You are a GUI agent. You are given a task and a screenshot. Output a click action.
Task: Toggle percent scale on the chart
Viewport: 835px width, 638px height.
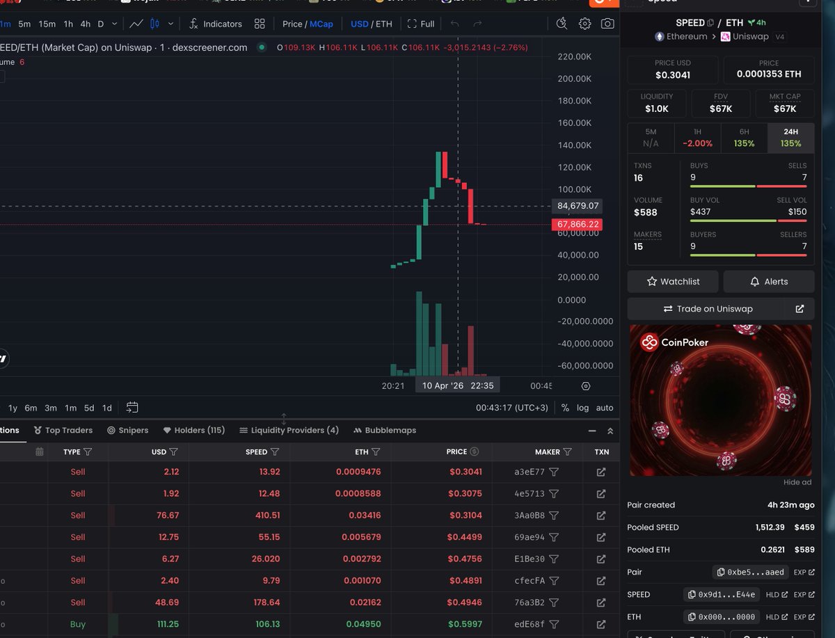point(565,408)
